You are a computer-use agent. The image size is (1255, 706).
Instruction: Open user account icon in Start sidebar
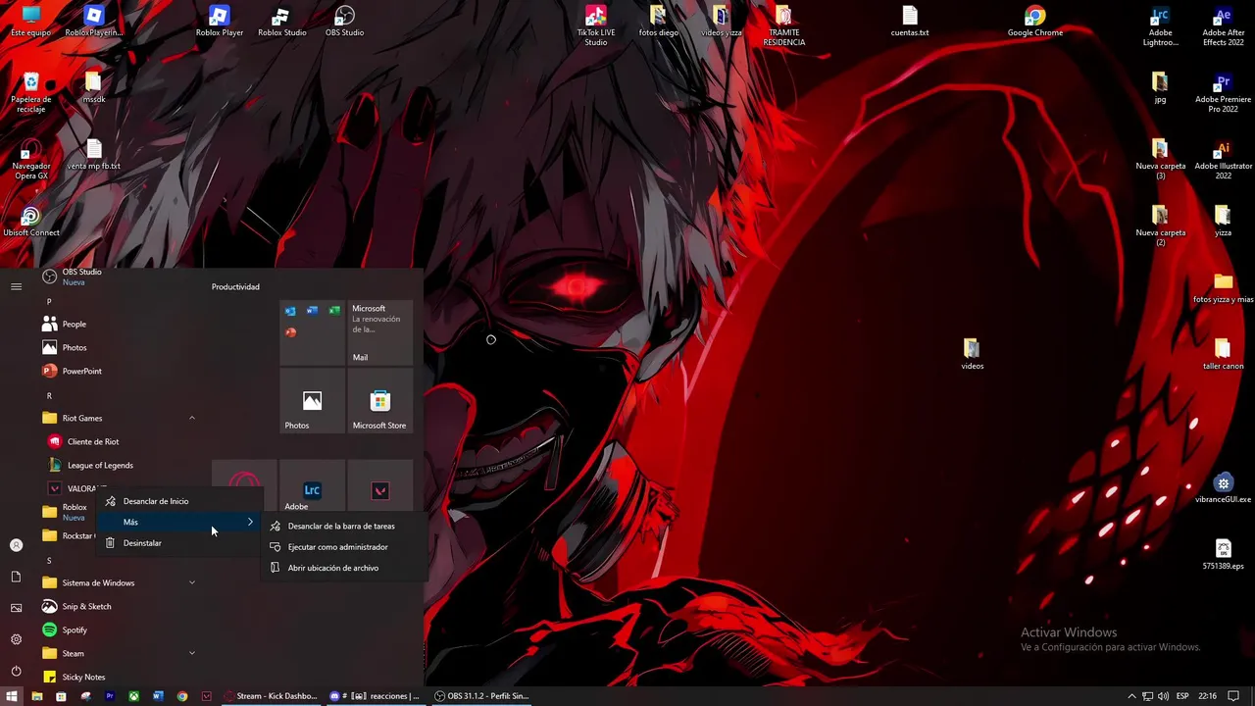coord(16,545)
